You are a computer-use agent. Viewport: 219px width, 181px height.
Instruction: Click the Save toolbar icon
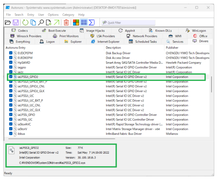pos(16,22)
